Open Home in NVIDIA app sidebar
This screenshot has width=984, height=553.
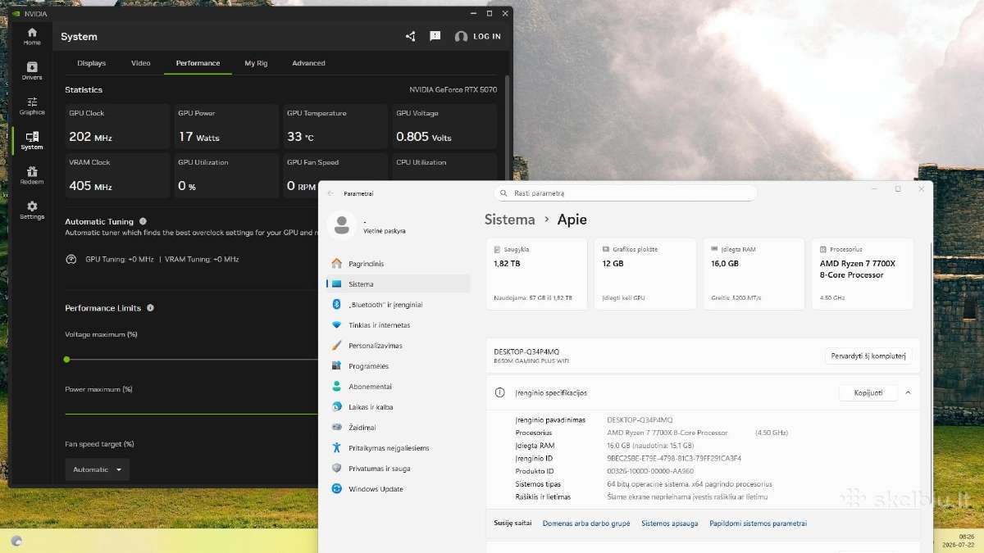32,36
